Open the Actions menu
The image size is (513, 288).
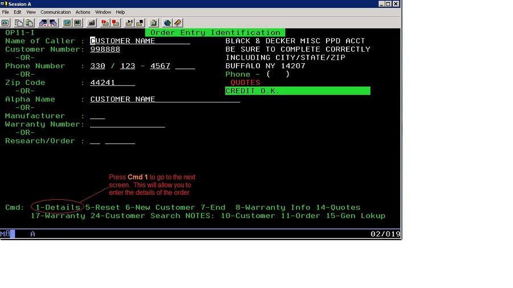(x=83, y=12)
